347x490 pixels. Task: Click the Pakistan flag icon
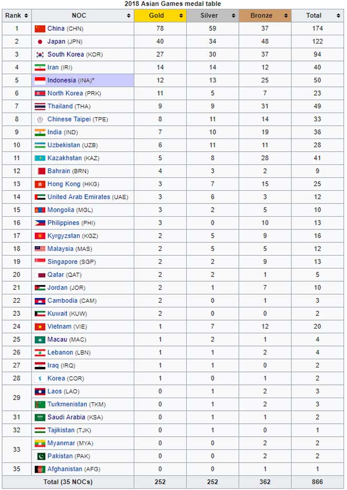(40, 456)
